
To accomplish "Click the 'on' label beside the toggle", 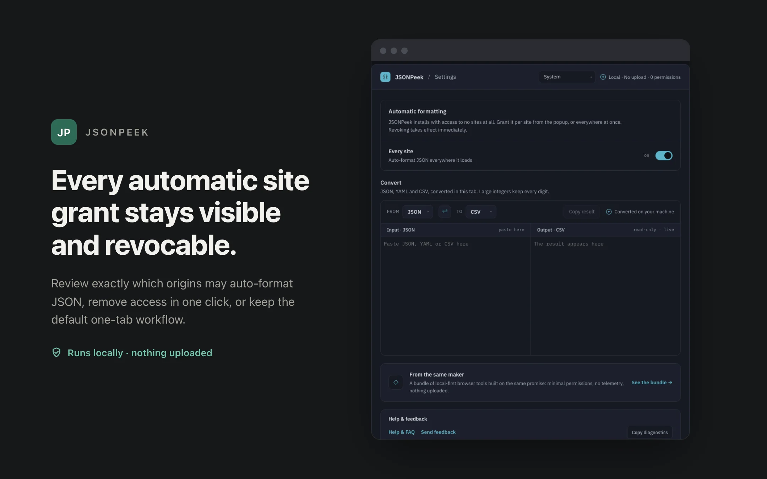I will coord(647,155).
